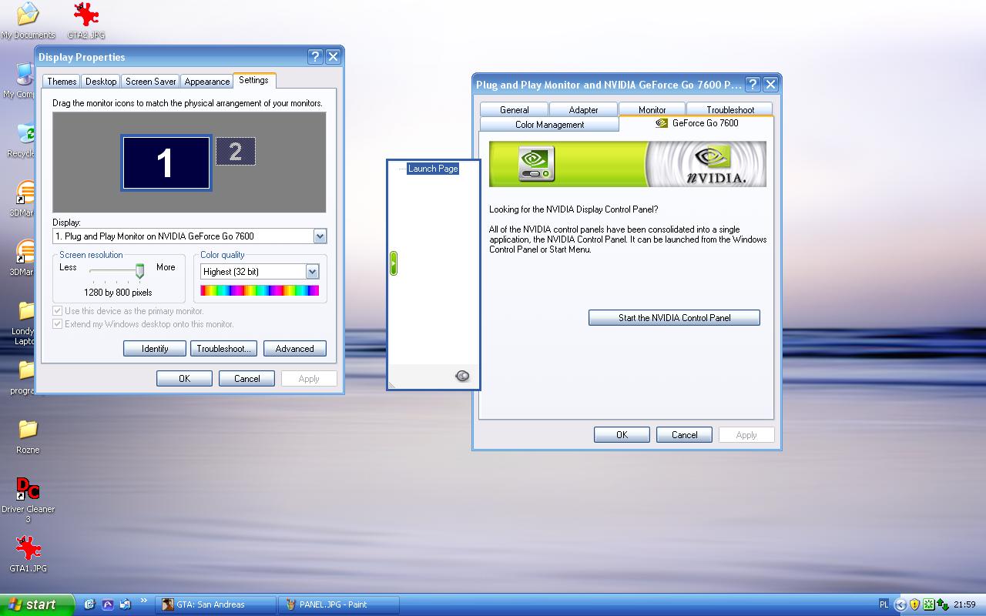
Task: Open the Adapter tab
Action: (583, 110)
